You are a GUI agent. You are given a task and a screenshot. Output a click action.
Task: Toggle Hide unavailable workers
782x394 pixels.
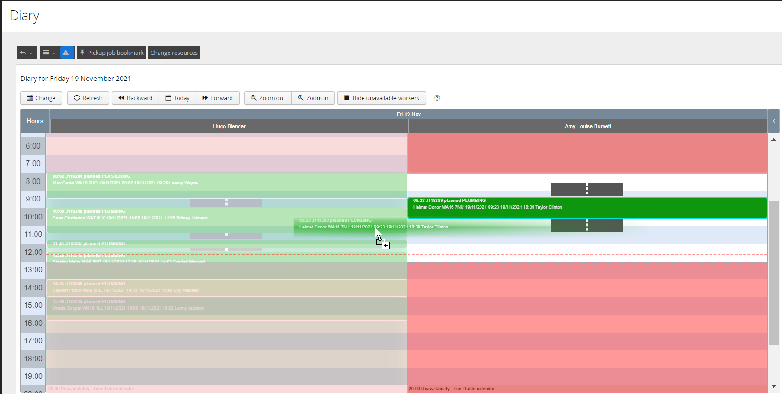click(x=382, y=98)
